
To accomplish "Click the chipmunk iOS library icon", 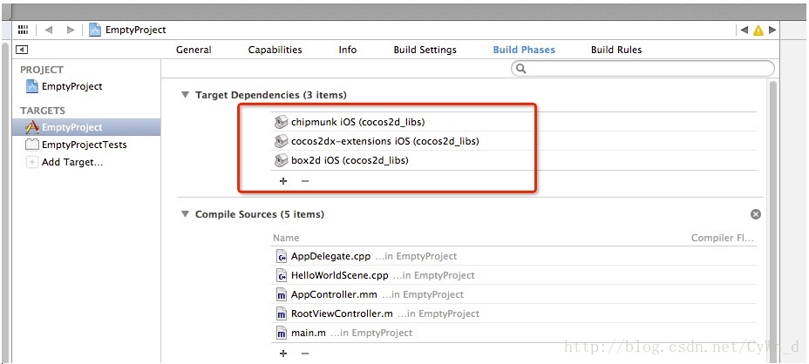I will pyautogui.click(x=281, y=122).
